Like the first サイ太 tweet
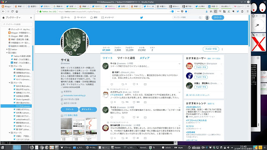267x150 pixels. pos(134,84)
